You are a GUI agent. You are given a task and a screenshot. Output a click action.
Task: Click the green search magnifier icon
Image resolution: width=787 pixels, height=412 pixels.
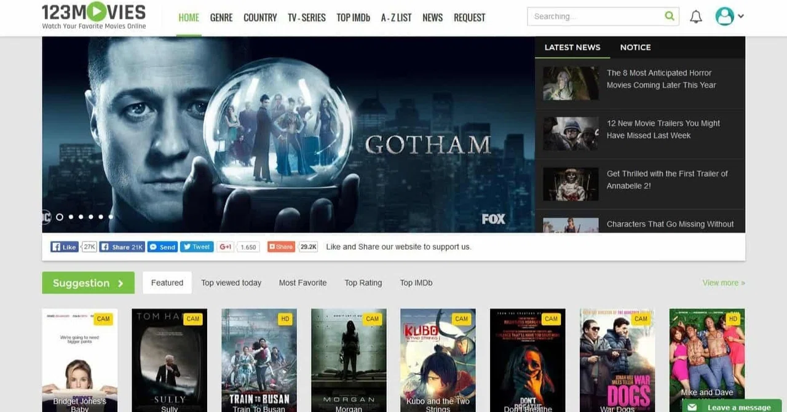pos(670,16)
